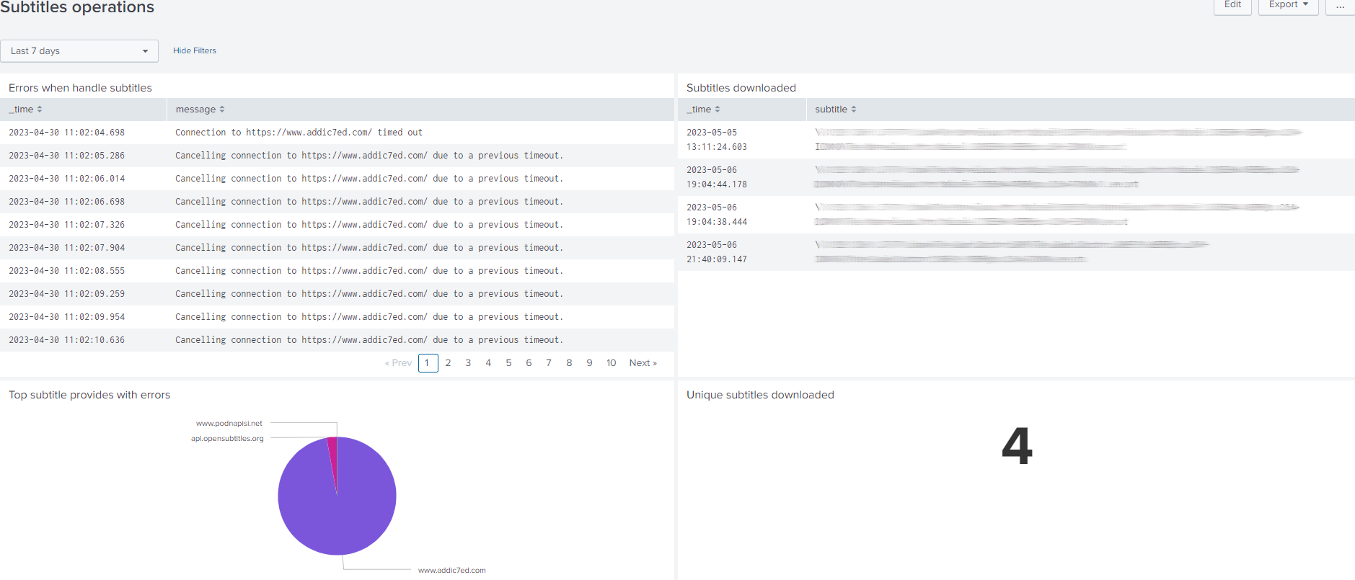This screenshot has width=1355, height=580.
Task: Go to page 10 of errors
Action: pyautogui.click(x=611, y=363)
